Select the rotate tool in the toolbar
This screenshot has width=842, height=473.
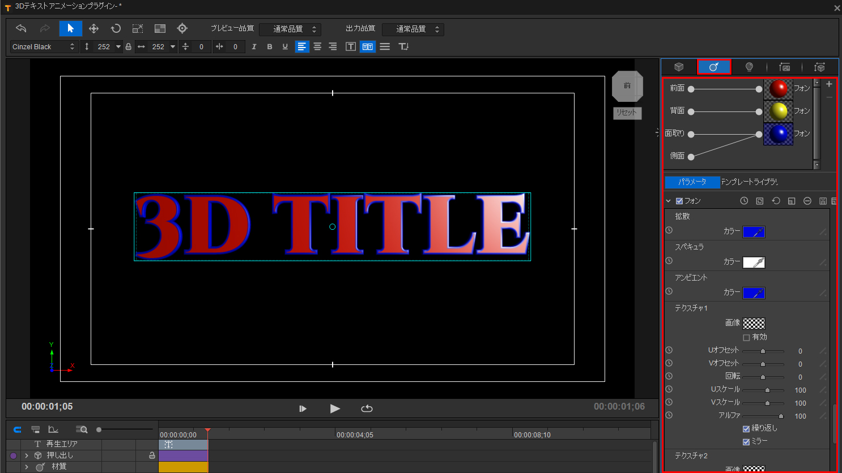116,28
